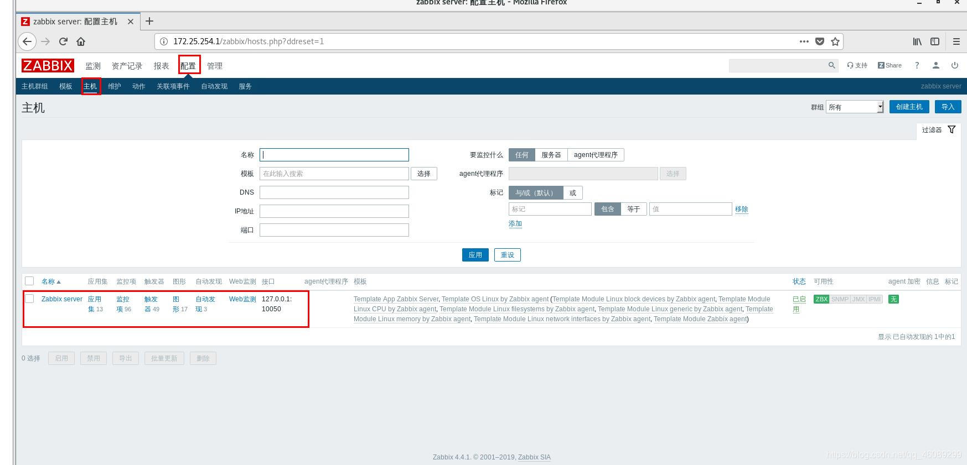The height and width of the screenshot is (465, 967).
Task: Focus the IP地址 filter field
Action: [x=334, y=211]
